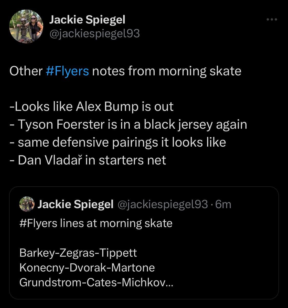
Task: Select the Konecny-Dvorak-Martone line
Action: (87, 268)
